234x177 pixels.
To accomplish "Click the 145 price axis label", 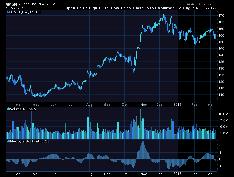I will click(x=221, y=49).
